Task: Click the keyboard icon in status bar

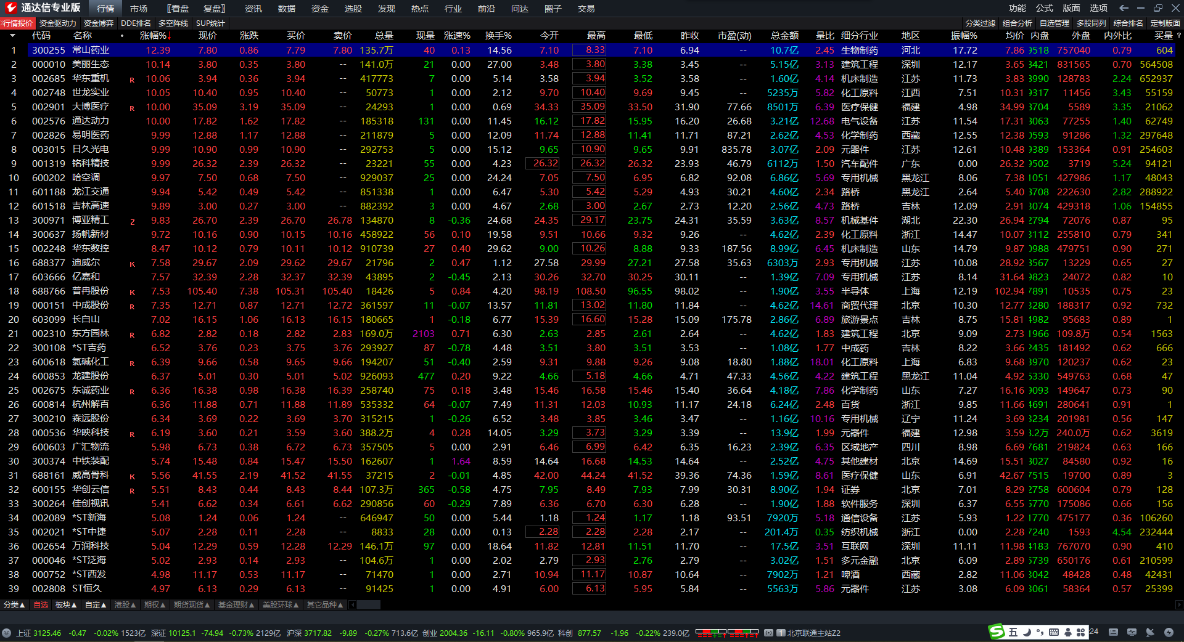Action: (x=1113, y=632)
